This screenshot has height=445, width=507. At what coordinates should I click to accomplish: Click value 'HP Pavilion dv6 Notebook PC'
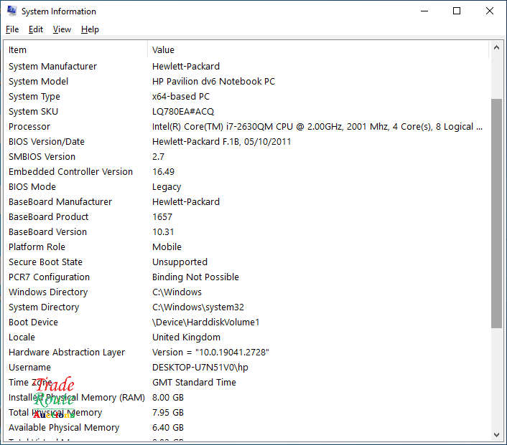coord(214,81)
